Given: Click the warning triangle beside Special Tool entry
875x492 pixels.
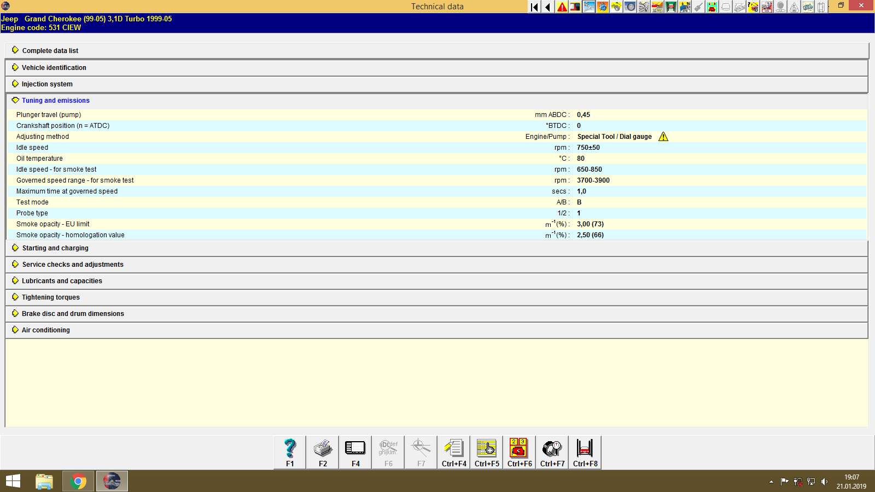Looking at the screenshot, I should click(x=663, y=136).
